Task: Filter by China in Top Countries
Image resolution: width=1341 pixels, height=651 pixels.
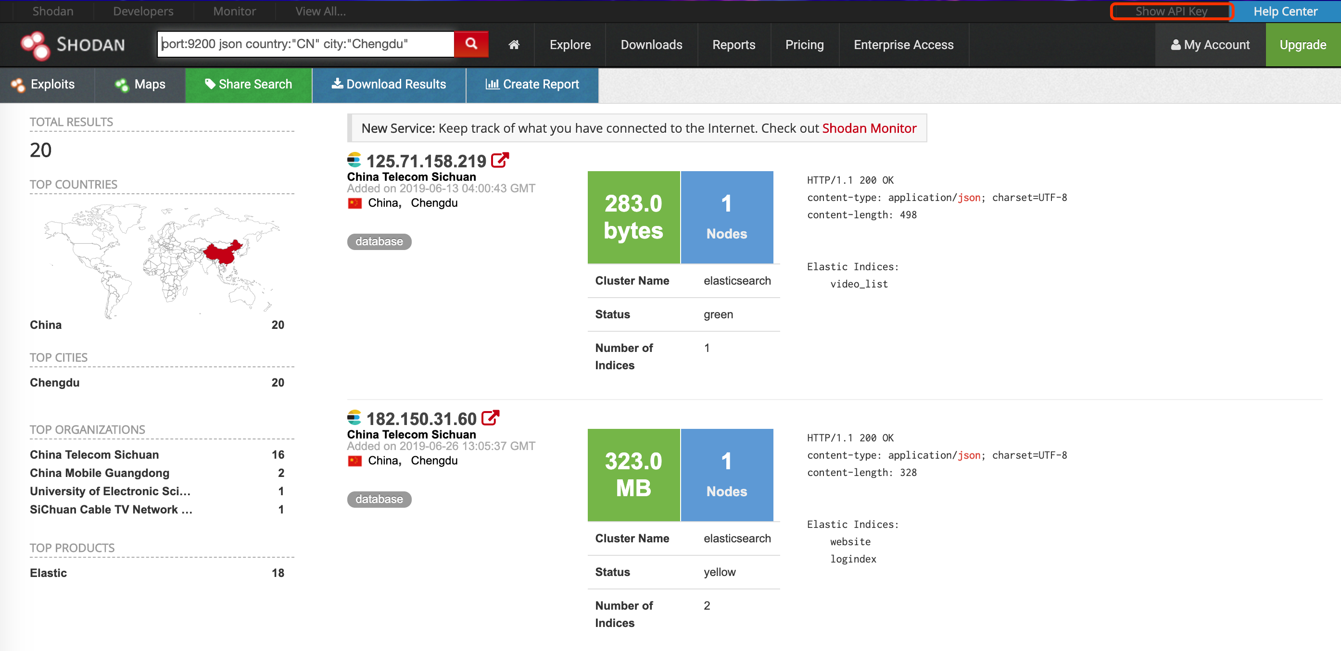Action: (46, 325)
